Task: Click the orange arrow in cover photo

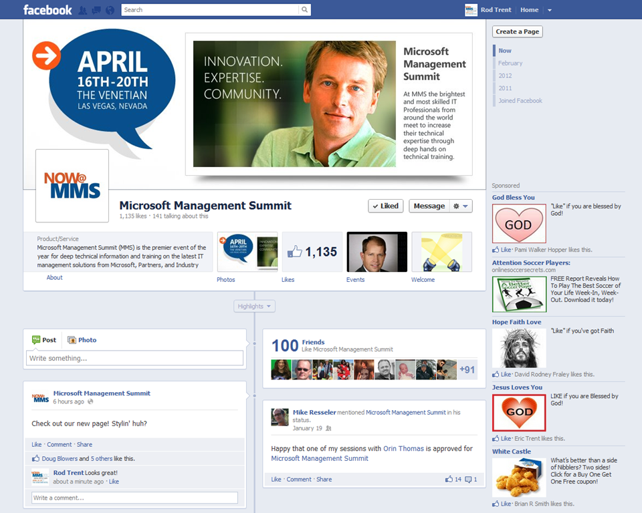Action: click(x=46, y=55)
